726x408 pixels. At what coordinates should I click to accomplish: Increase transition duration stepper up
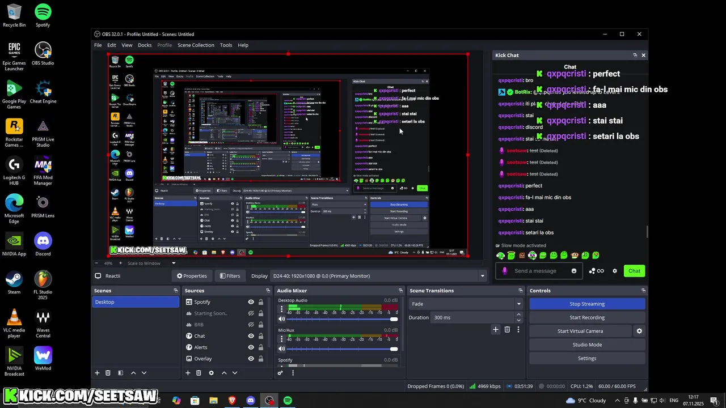518,315
